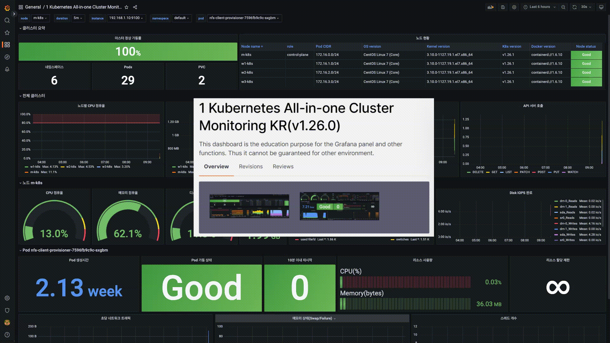Open the first dashboard preview thumbnail
Viewport: 610px width, 343px height.
point(249,206)
